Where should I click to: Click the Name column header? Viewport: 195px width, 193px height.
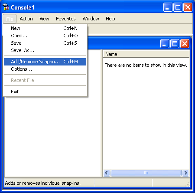(146, 54)
